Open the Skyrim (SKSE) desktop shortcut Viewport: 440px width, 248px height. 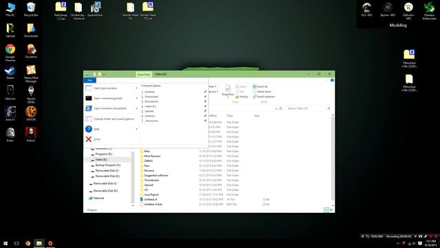(x=31, y=94)
